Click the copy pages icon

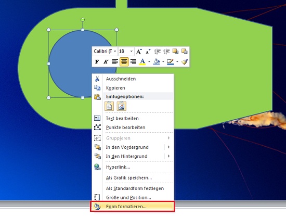(97, 88)
